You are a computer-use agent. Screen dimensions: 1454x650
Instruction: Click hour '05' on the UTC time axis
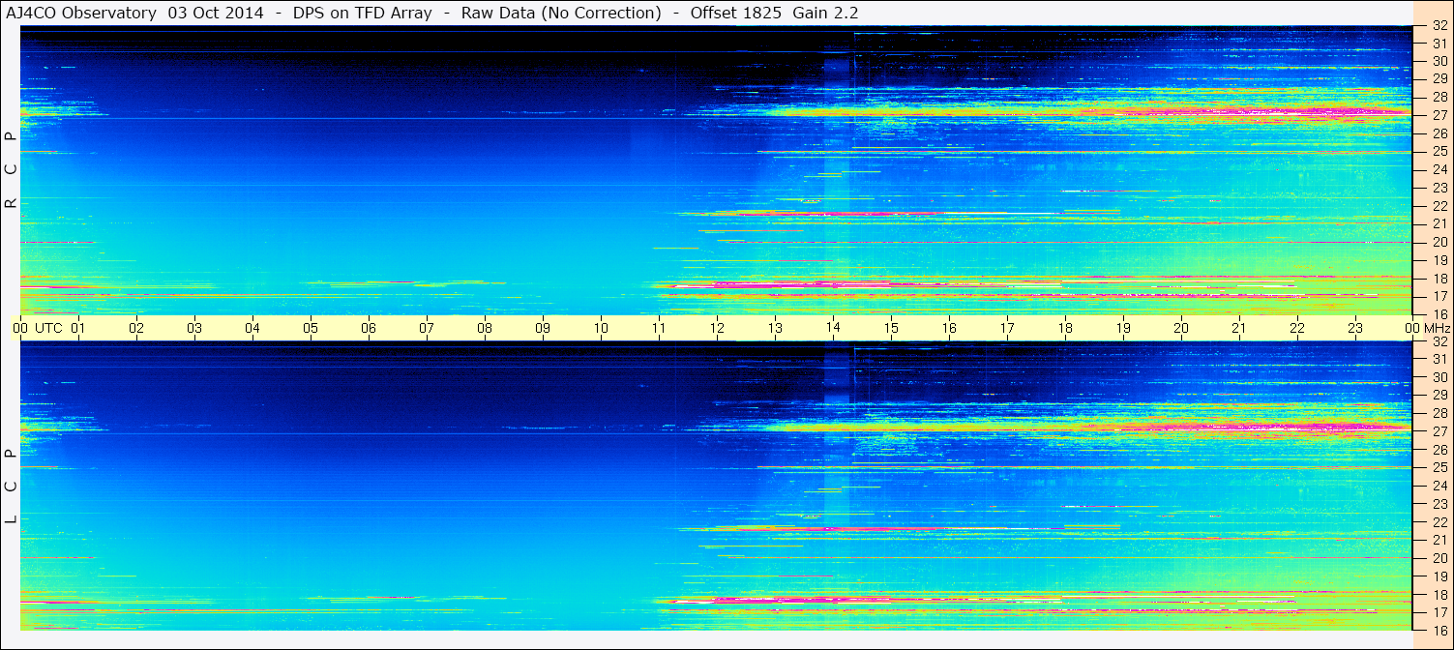[311, 328]
